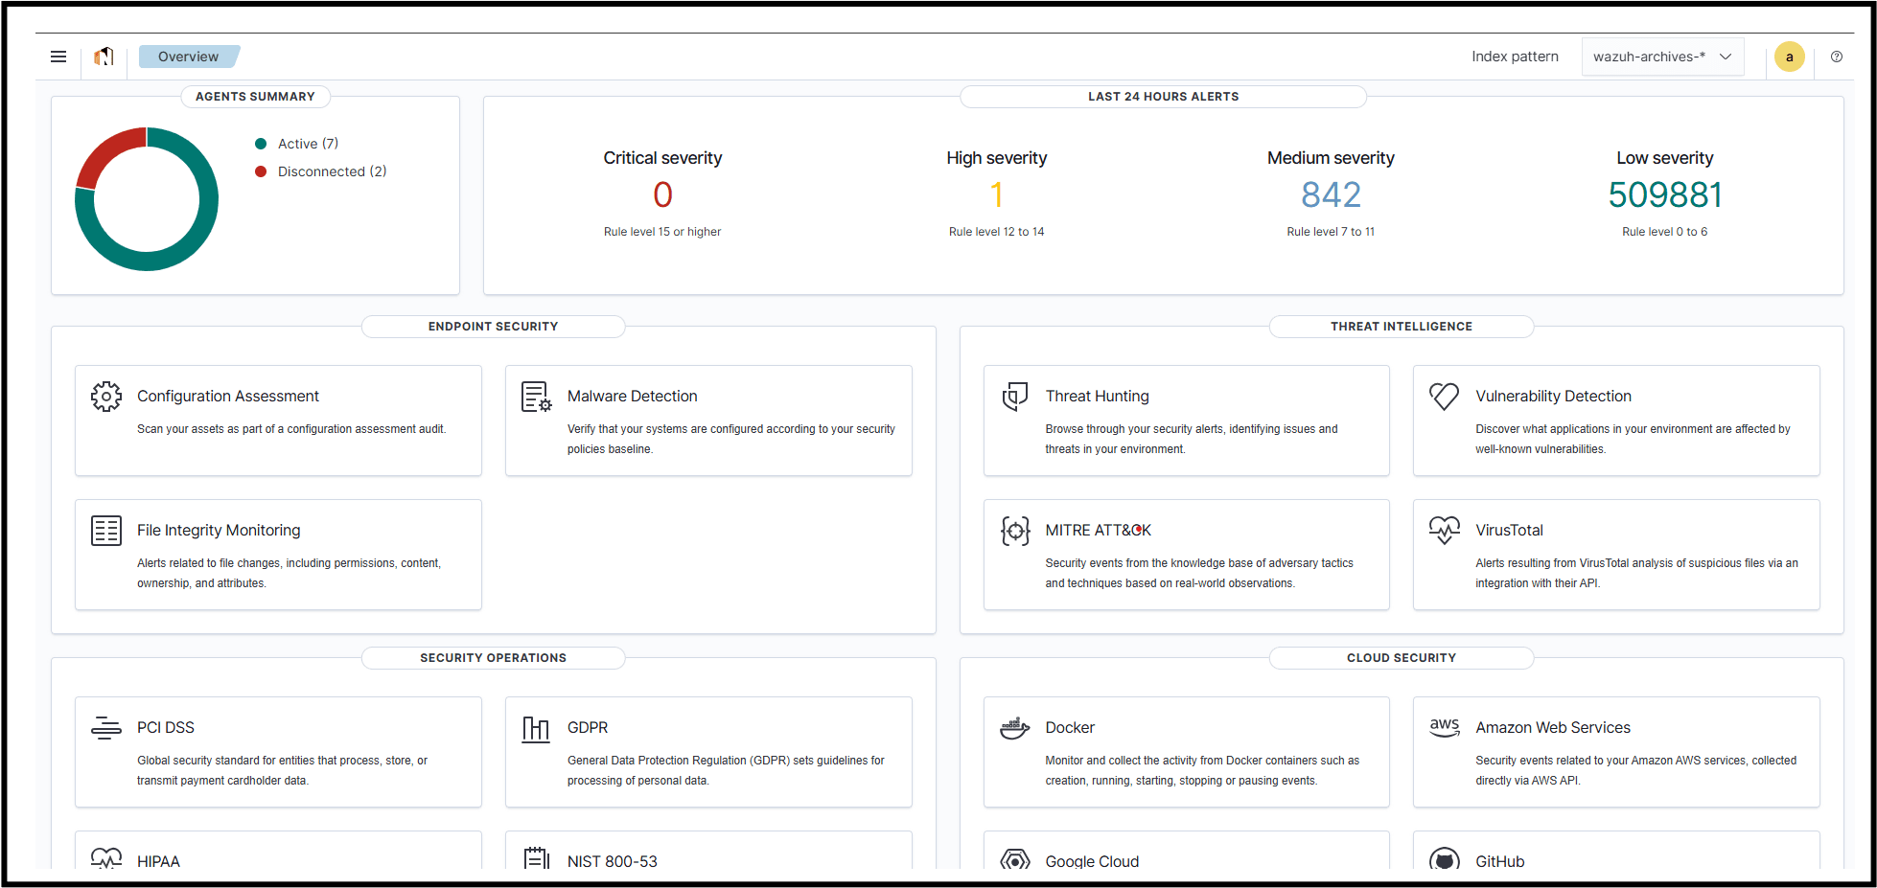
Task: Open the help icon in the header
Action: (x=1836, y=57)
